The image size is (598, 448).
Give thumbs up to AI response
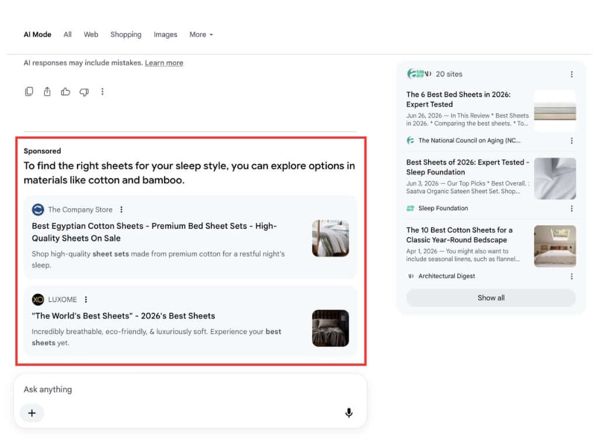click(65, 92)
